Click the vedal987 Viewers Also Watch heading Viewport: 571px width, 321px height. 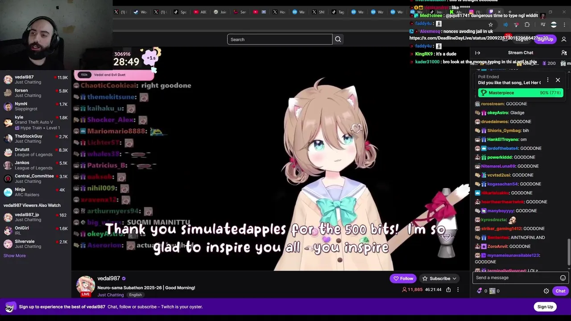(32, 206)
